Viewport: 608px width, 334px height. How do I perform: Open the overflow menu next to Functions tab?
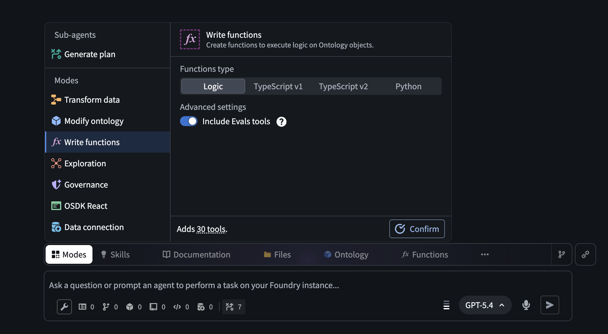point(485,254)
